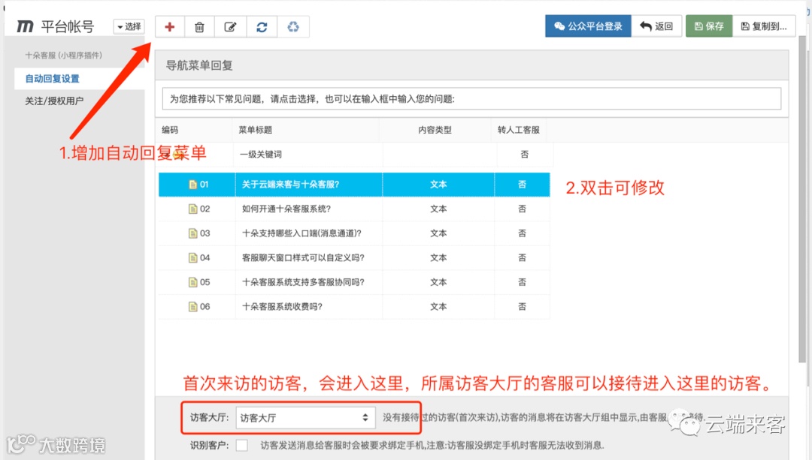Click the 转人工客服 column header

click(518, 130)
